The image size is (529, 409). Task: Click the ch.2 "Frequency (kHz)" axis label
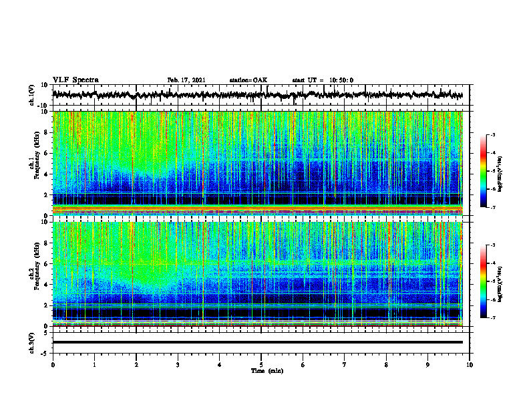pos(37,266)
